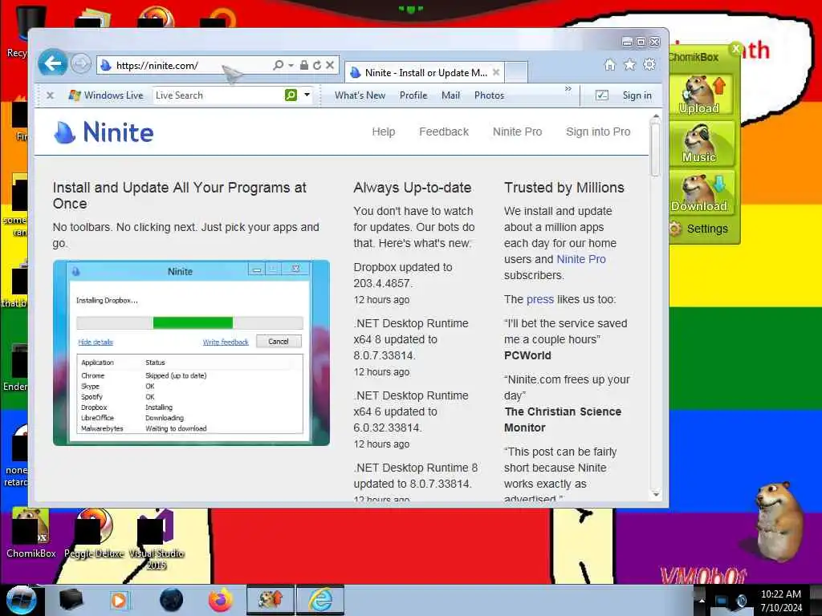The height and width of the screenshot is (616, 822).
Task: Click Sign in on Windows Live toolbar
Action: click(x=637, y=95)
